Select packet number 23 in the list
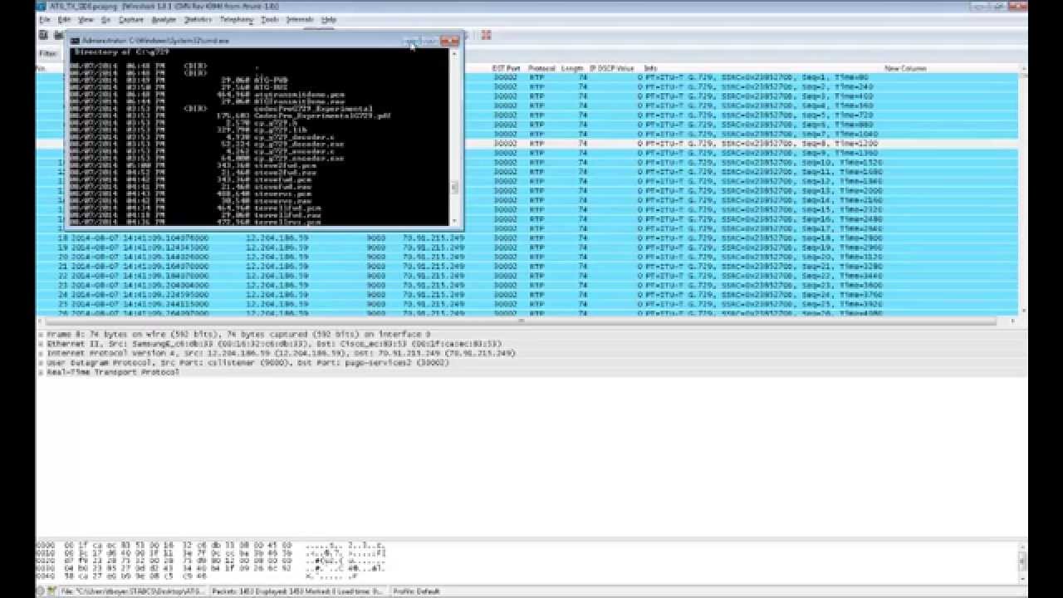The width and height of the screenshot is (1063, 598). 527,285
